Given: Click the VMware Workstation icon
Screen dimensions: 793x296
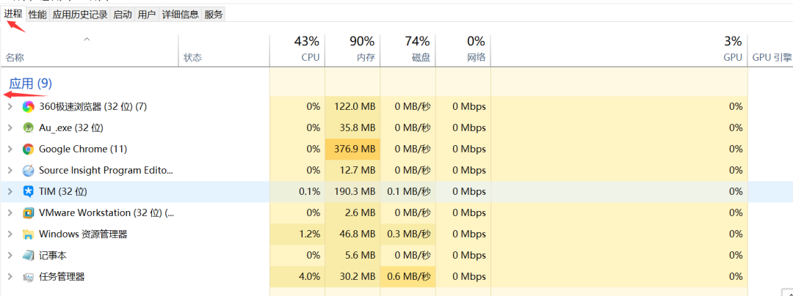Looking at the screenshot, I should (x=28, y=213).
